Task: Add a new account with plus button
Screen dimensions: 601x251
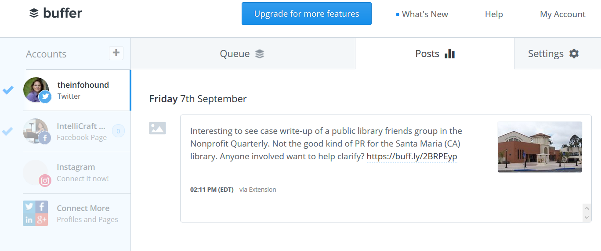Action: pos(116,53)
